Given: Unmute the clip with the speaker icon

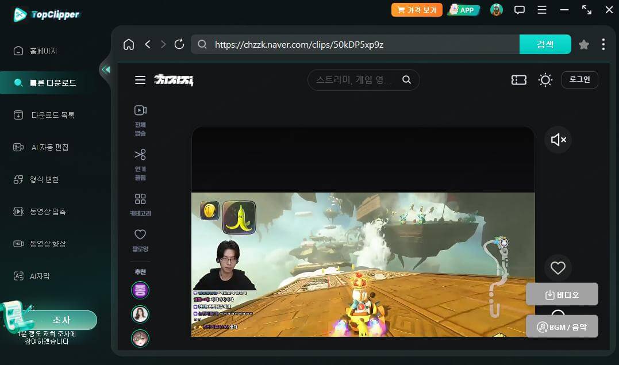Looking at the screenshot, I should 558,140.
